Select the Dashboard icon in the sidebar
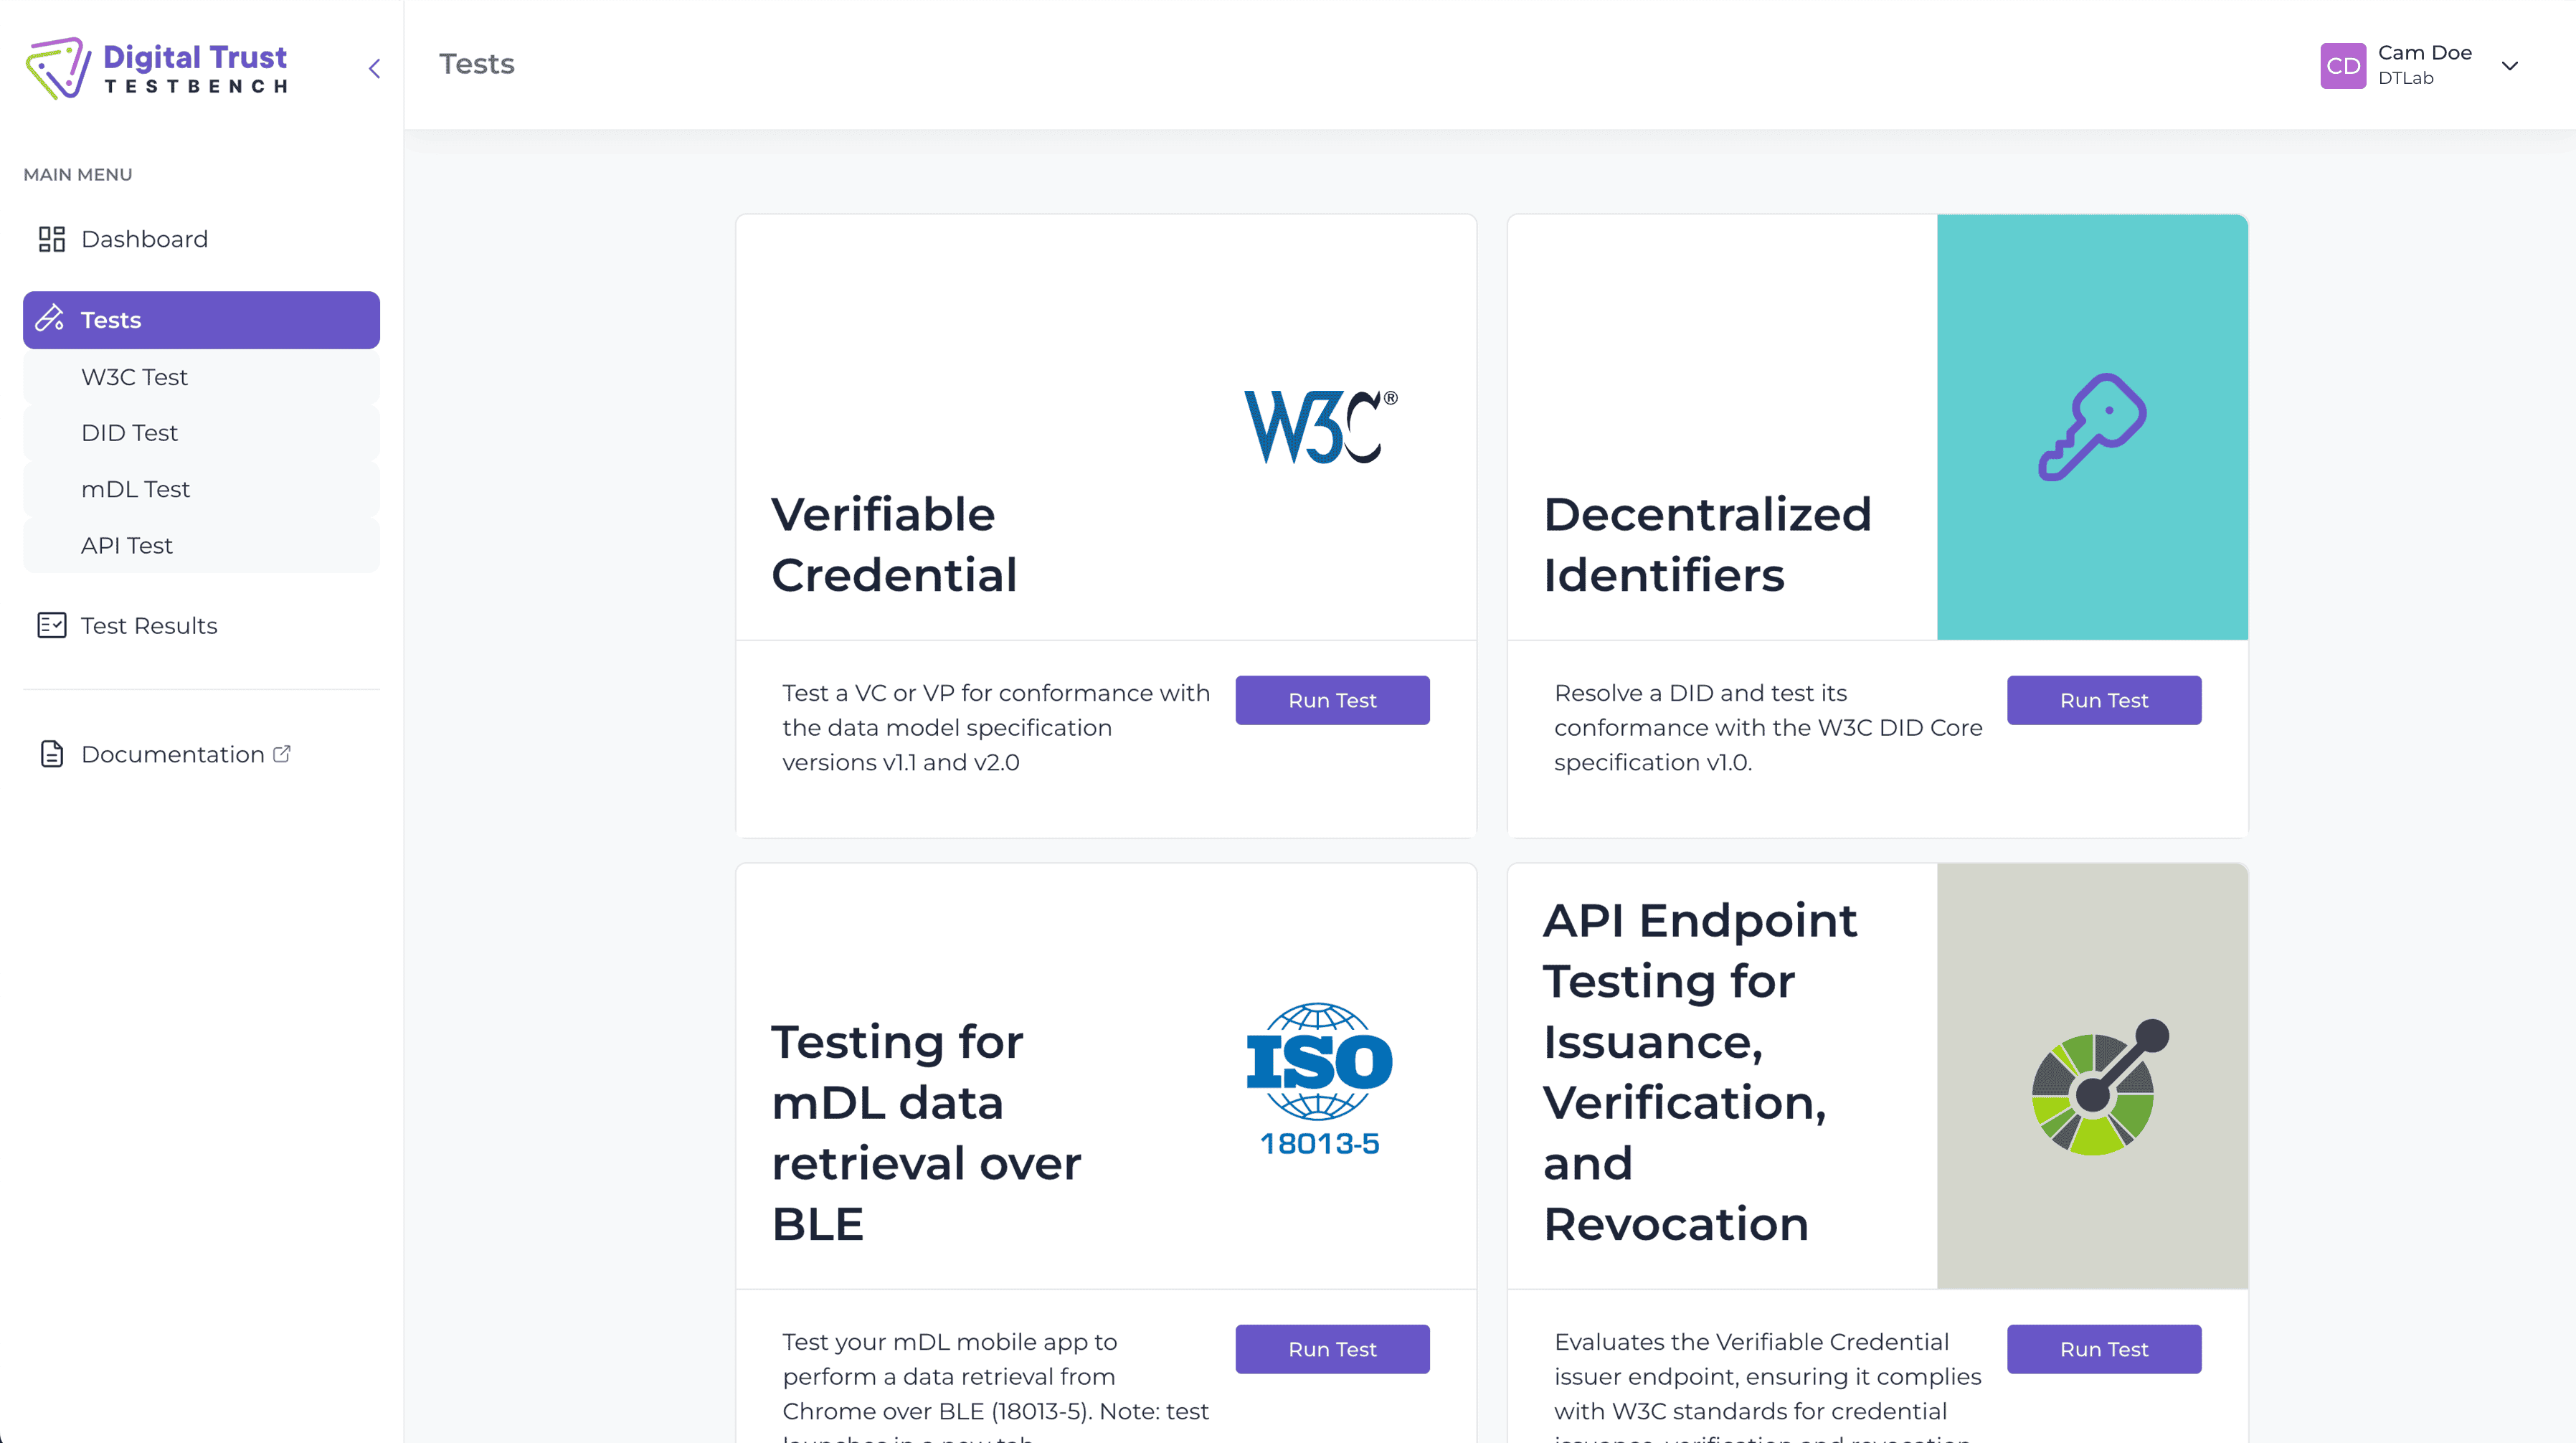Image resolution: width=2576 pixels, height=1443 pixels. [52, 239]
